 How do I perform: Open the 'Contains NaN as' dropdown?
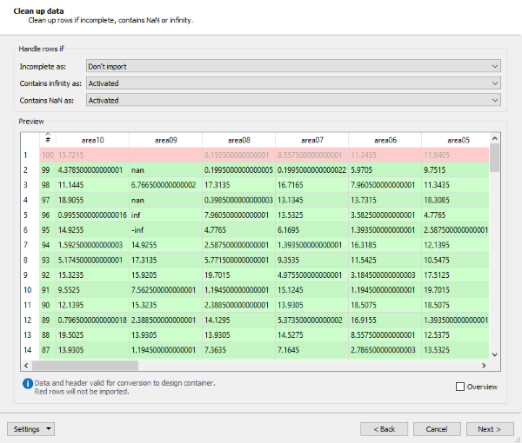(x=293, y=100)
